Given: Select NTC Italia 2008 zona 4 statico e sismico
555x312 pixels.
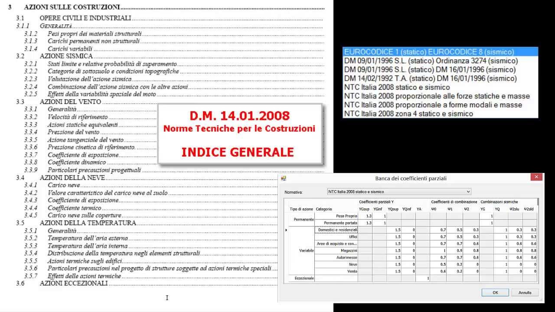Looking at the screenshot, I should tap(440, 114).
